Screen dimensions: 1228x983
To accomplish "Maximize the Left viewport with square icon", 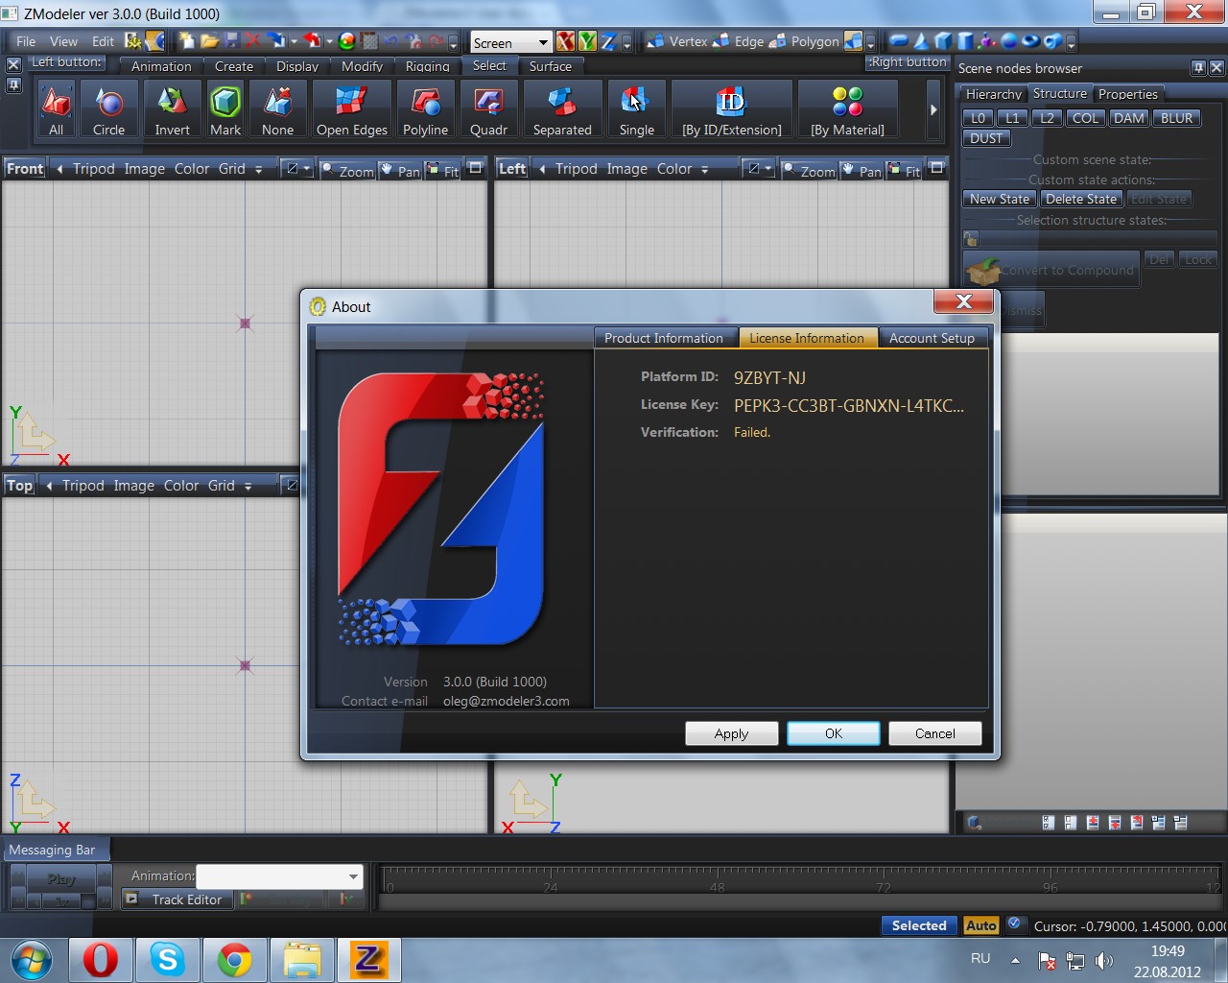I will click(x=936, y=168).
